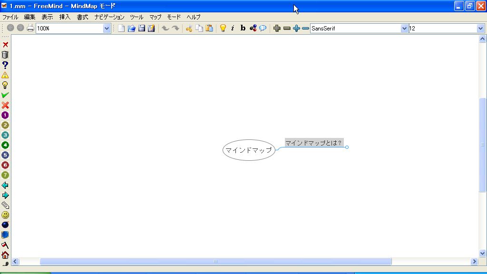Click the horizontal scrollbar left arrow

pyautogui.click(x=15, y=262)
